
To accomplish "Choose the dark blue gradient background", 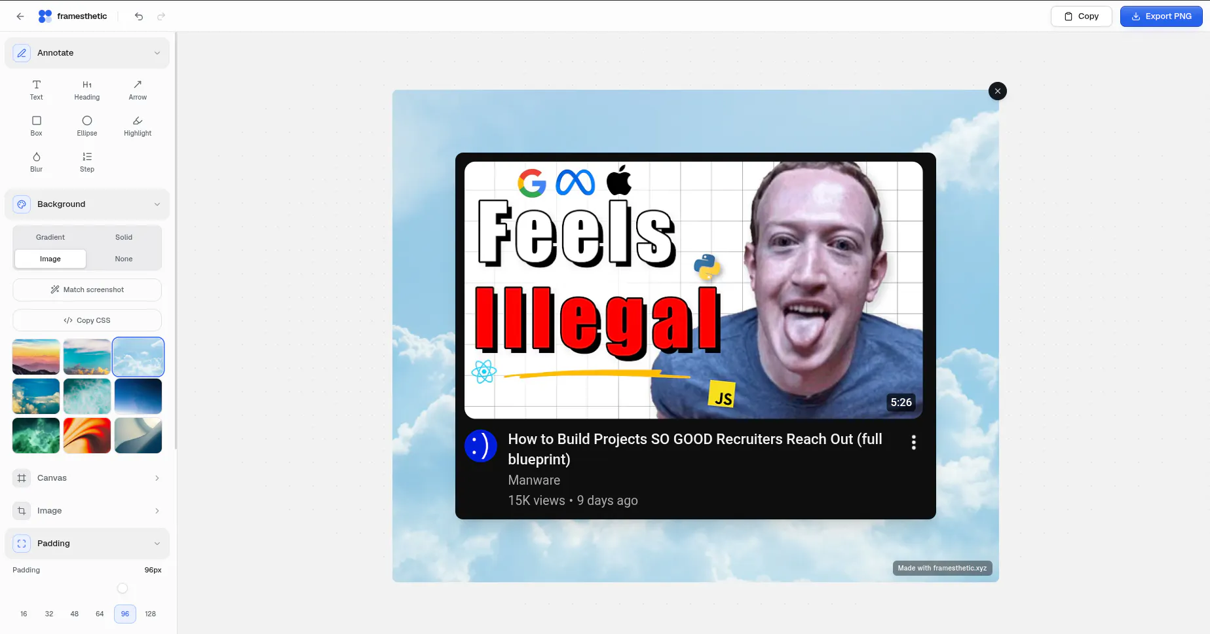I will pos(138,396).
